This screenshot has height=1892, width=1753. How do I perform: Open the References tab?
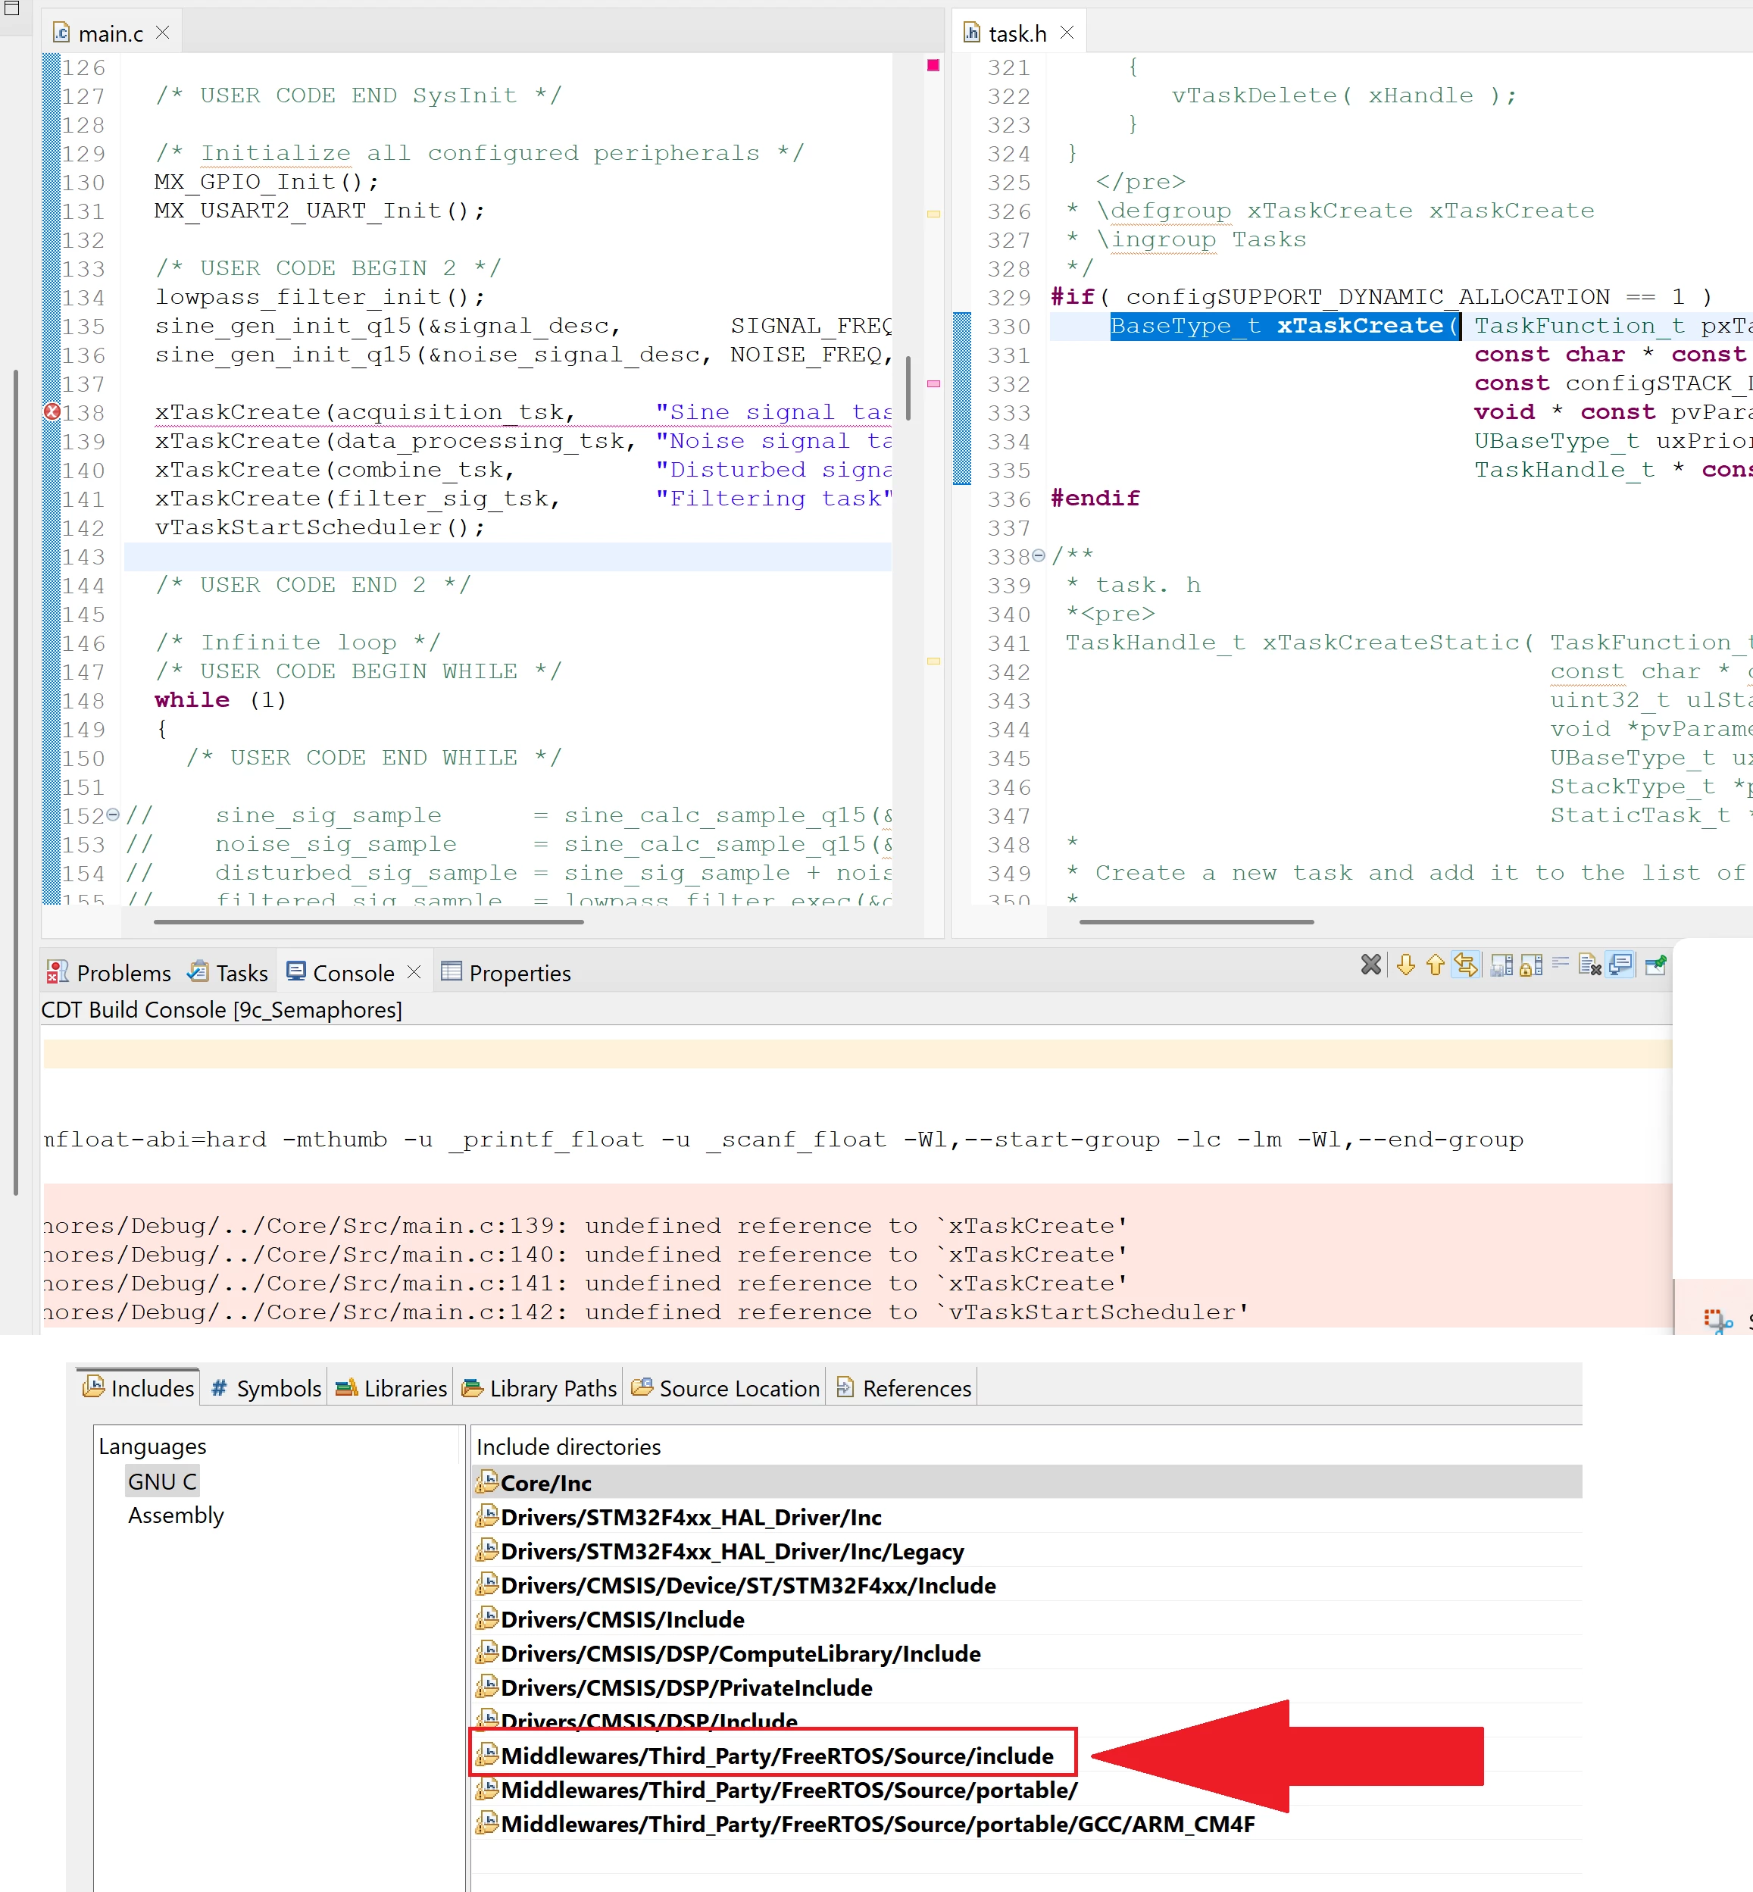click(x=903, y=1387)
